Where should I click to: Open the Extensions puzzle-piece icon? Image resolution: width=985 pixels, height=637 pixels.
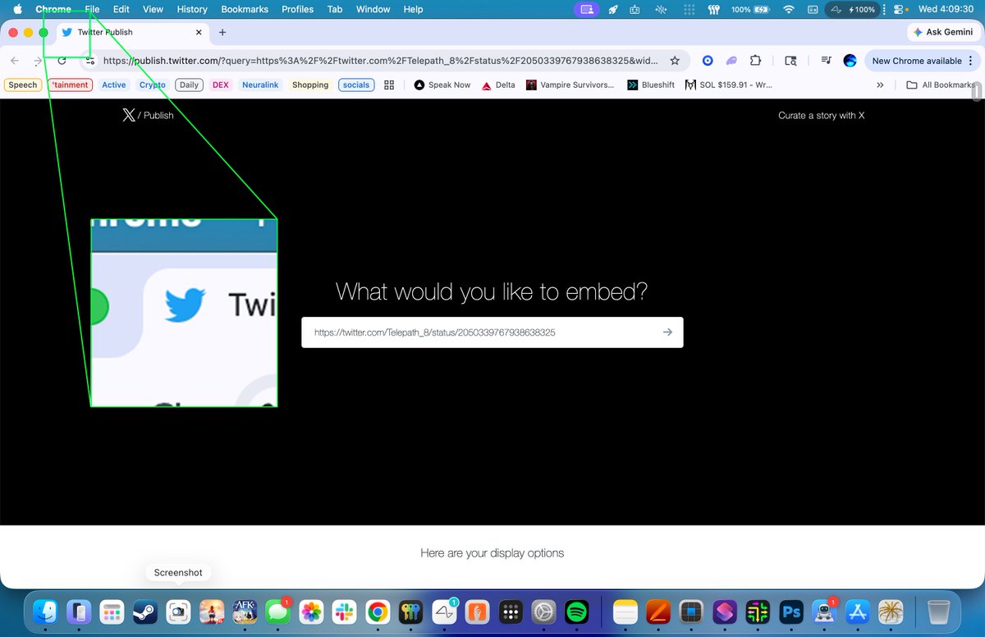(x=756, y=61)
